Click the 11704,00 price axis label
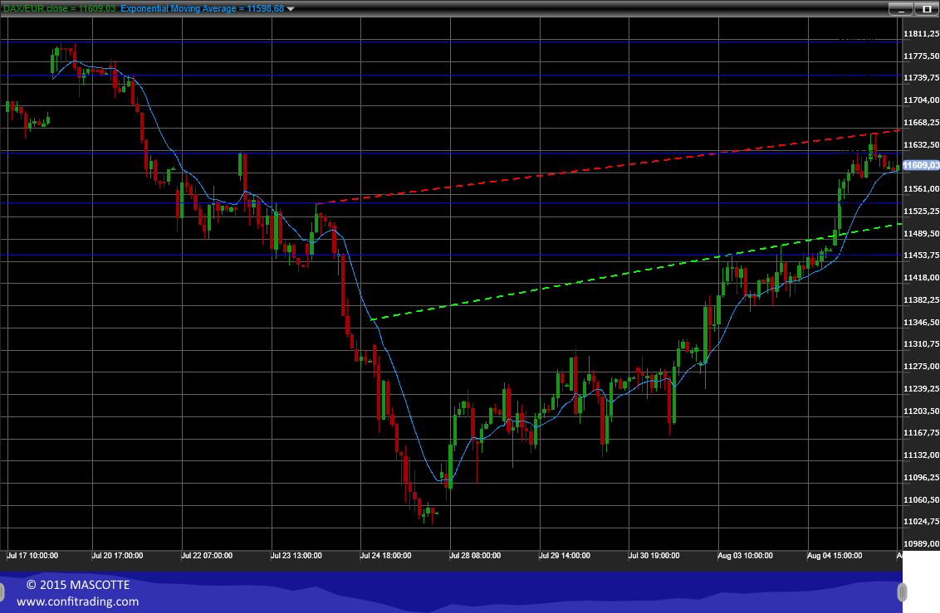 coord(922,100)
